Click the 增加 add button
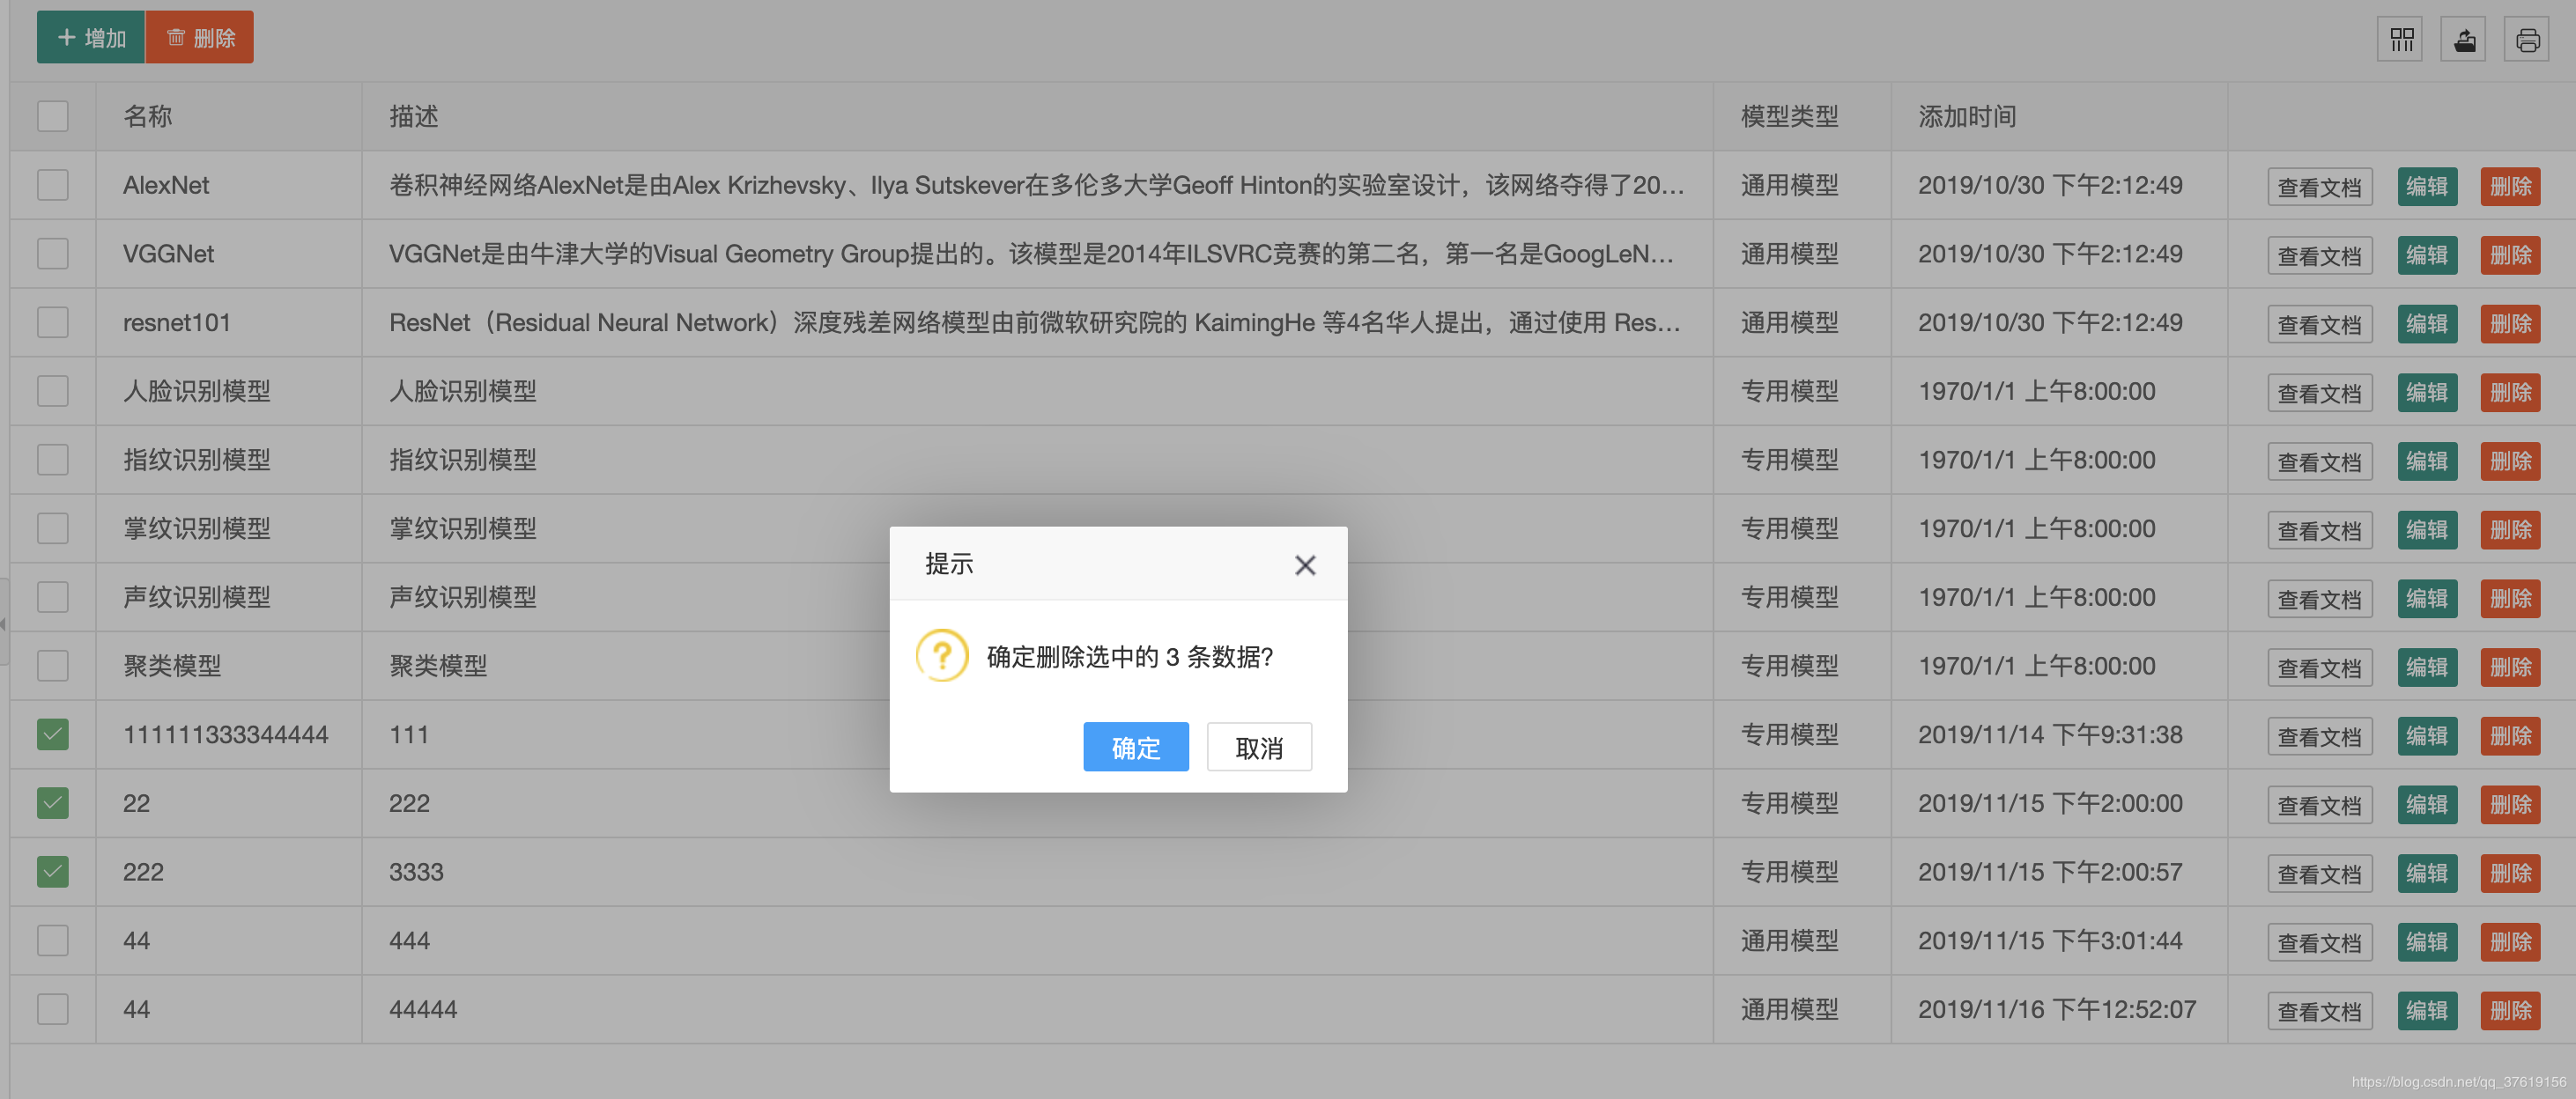This screenshot has width=2576, height=1099. pyautogui.click(x=91, y=38)
